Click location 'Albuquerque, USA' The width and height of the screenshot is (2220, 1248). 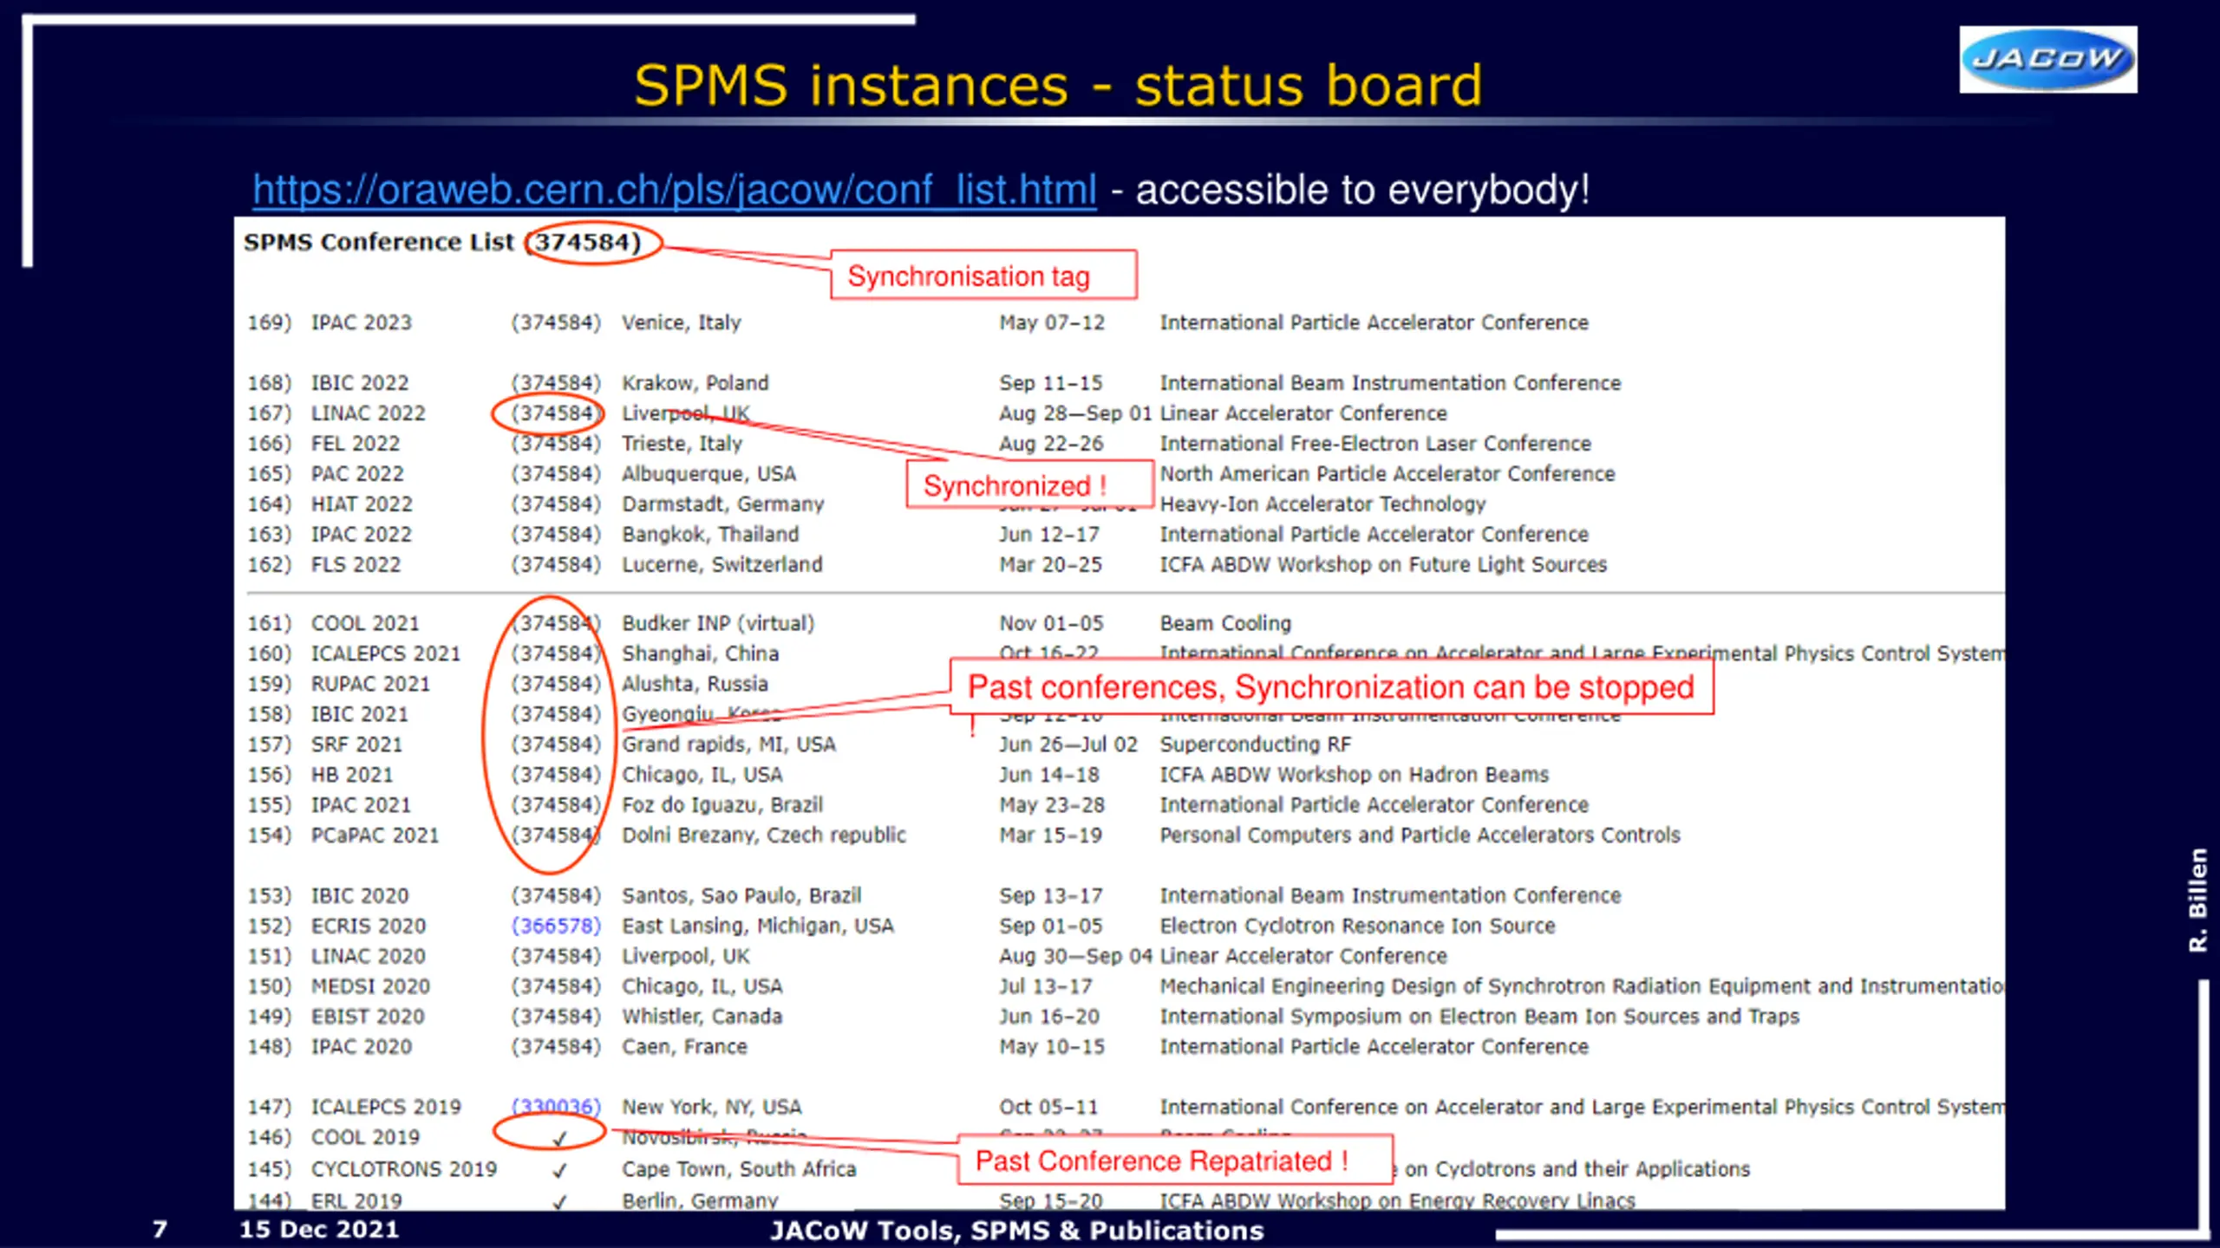click(708, 474)
